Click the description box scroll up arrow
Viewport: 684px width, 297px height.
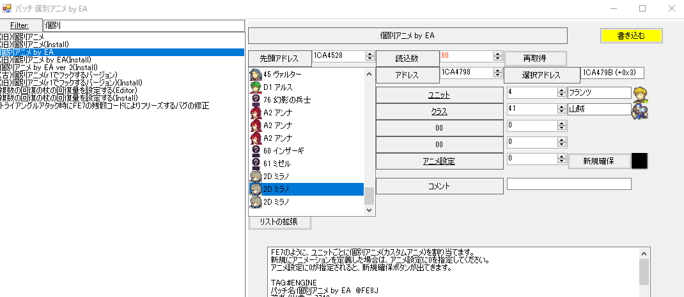(644, 254)
